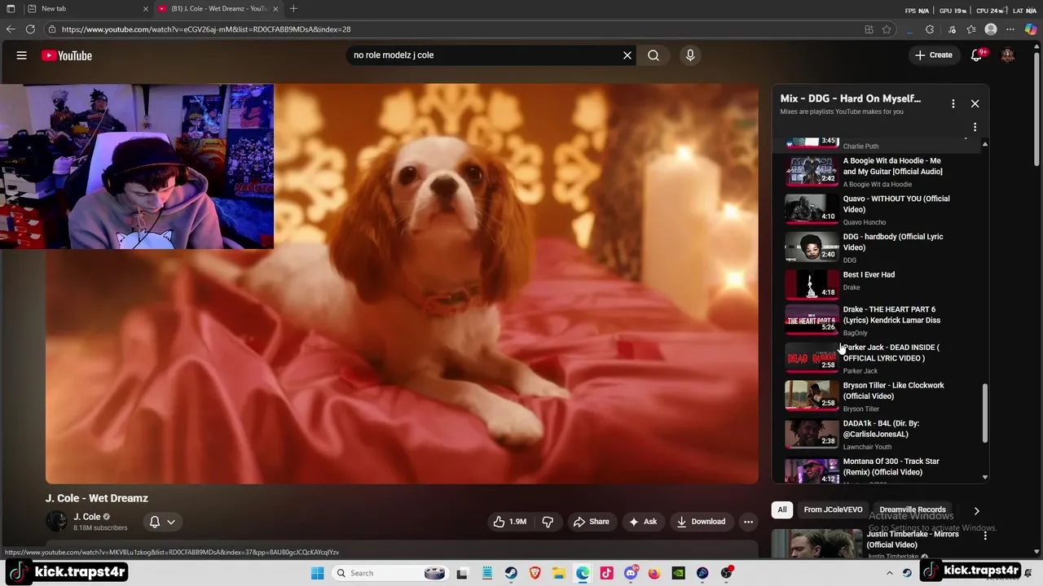Open File Explorer from the taskbar
This screenshot has height=586, width=1043.
pos(559,573)
